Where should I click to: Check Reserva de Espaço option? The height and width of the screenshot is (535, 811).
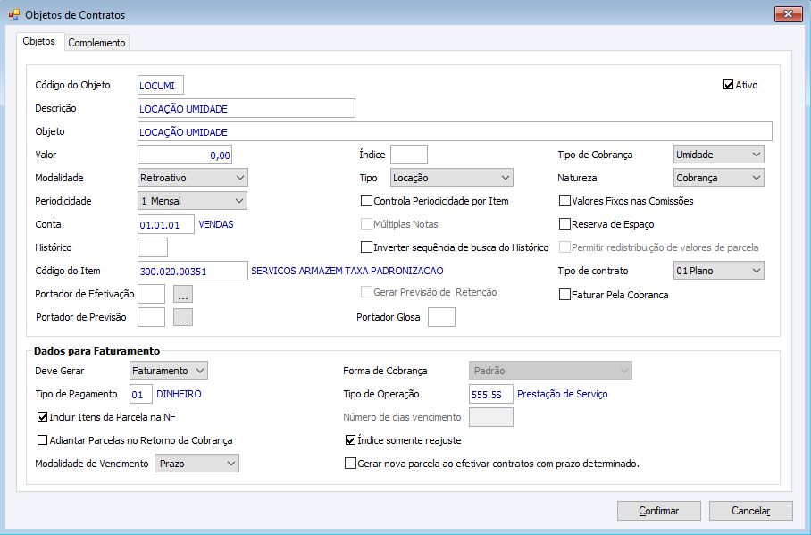click(564, 224)
